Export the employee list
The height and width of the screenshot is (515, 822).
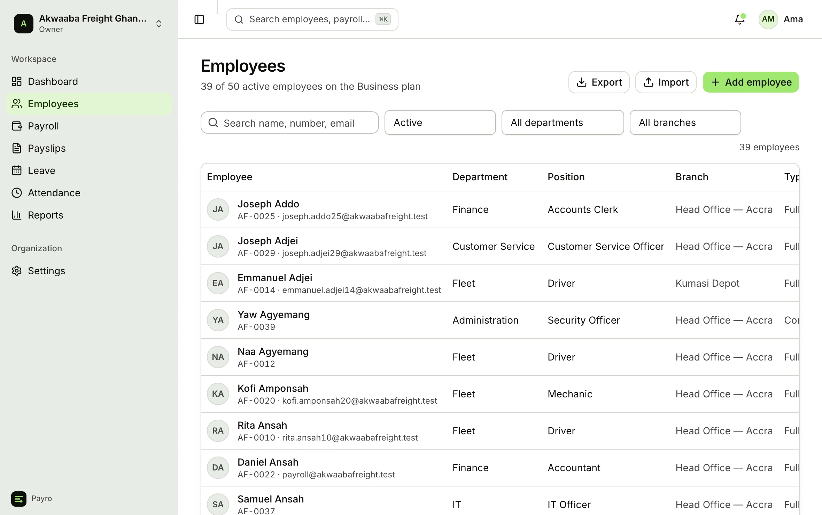click(x=599, y=82)
